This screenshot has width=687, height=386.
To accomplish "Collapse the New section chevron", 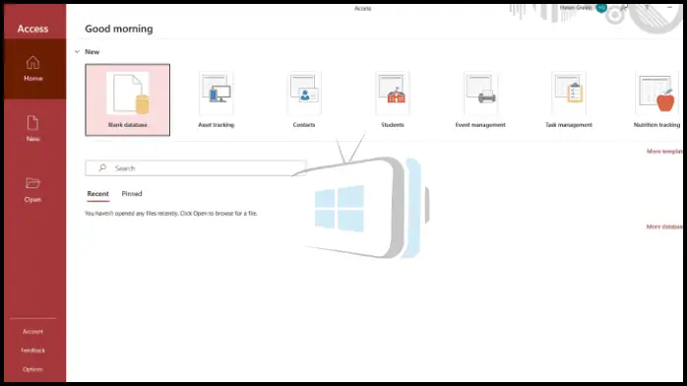I will 77,52.
